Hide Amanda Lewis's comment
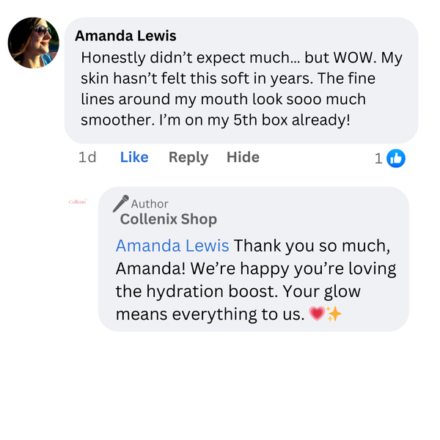The image size is (440, 440). coord(243,157)
